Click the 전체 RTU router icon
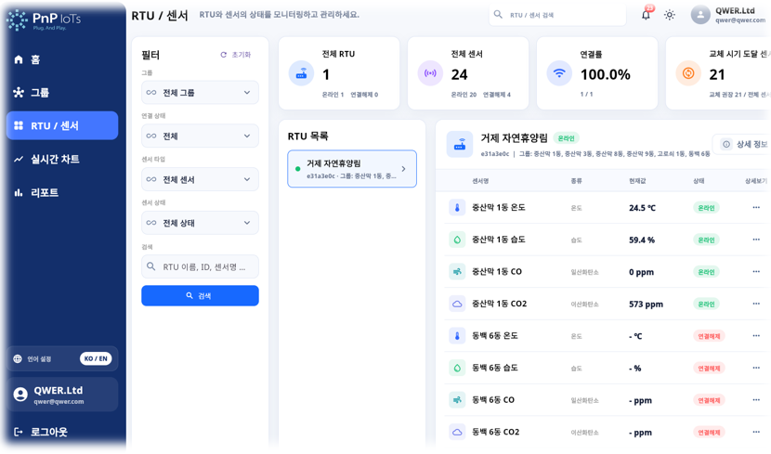The height and width of the screenshot is (454, 771). pyautogui.click(x=301, y=73)
